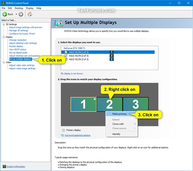Click the Set Up Multiple Displays header icon
Viewport: 193px width, 171px height.
[x=59, y=23]
